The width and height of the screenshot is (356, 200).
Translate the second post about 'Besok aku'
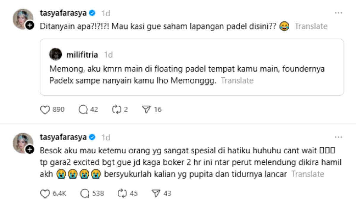[308, 174]
